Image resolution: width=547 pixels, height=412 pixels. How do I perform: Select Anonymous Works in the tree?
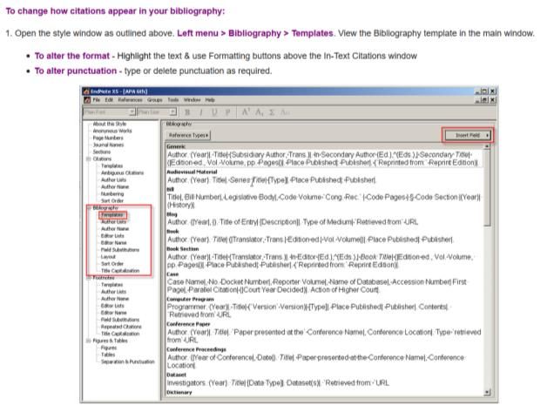coord(112,131)
